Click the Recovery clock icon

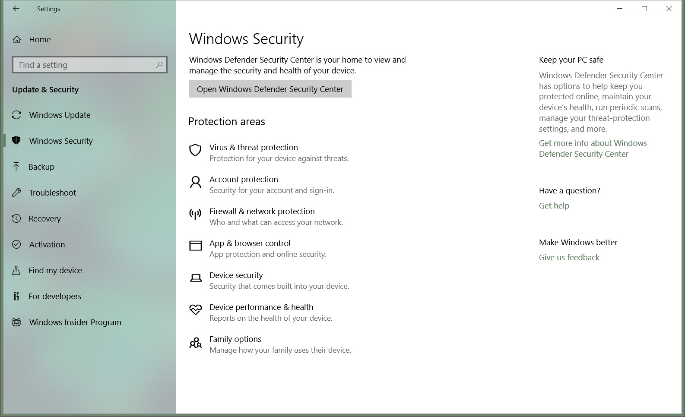[16, 218]
